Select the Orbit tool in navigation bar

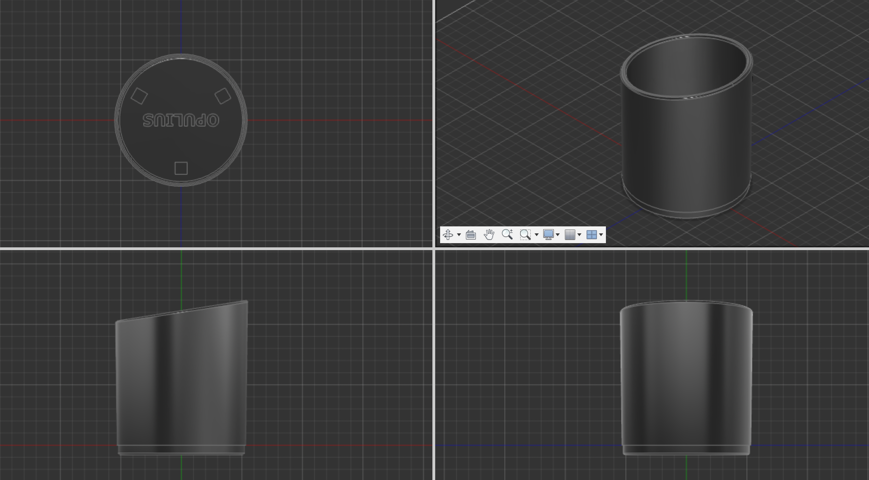(x=448, y=234)
